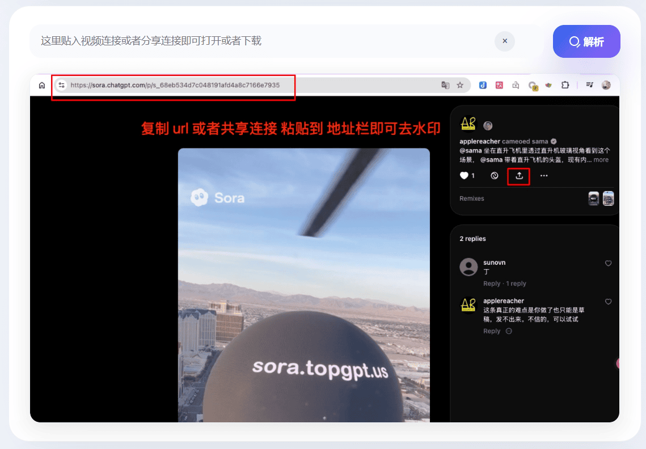646x449 pixels.
Task: Select the sora.chatgpt.com URL in address bar
Action: pos(175,85)
